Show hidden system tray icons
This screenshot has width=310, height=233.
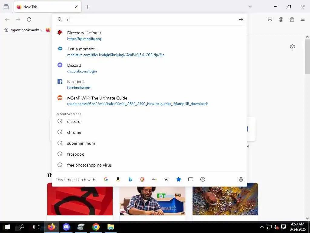point(262,227)
